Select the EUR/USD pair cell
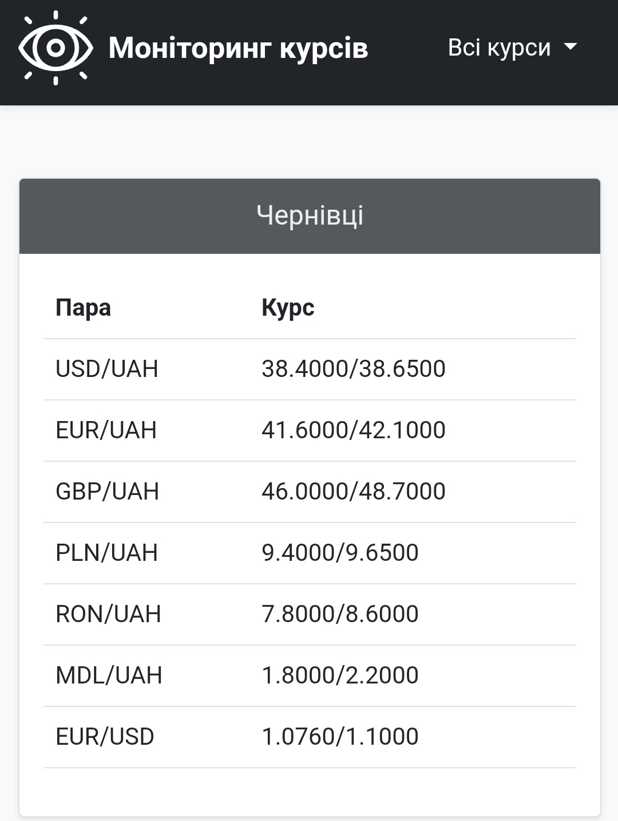Viewport: 618px width, 821px height. click(105, 737)
